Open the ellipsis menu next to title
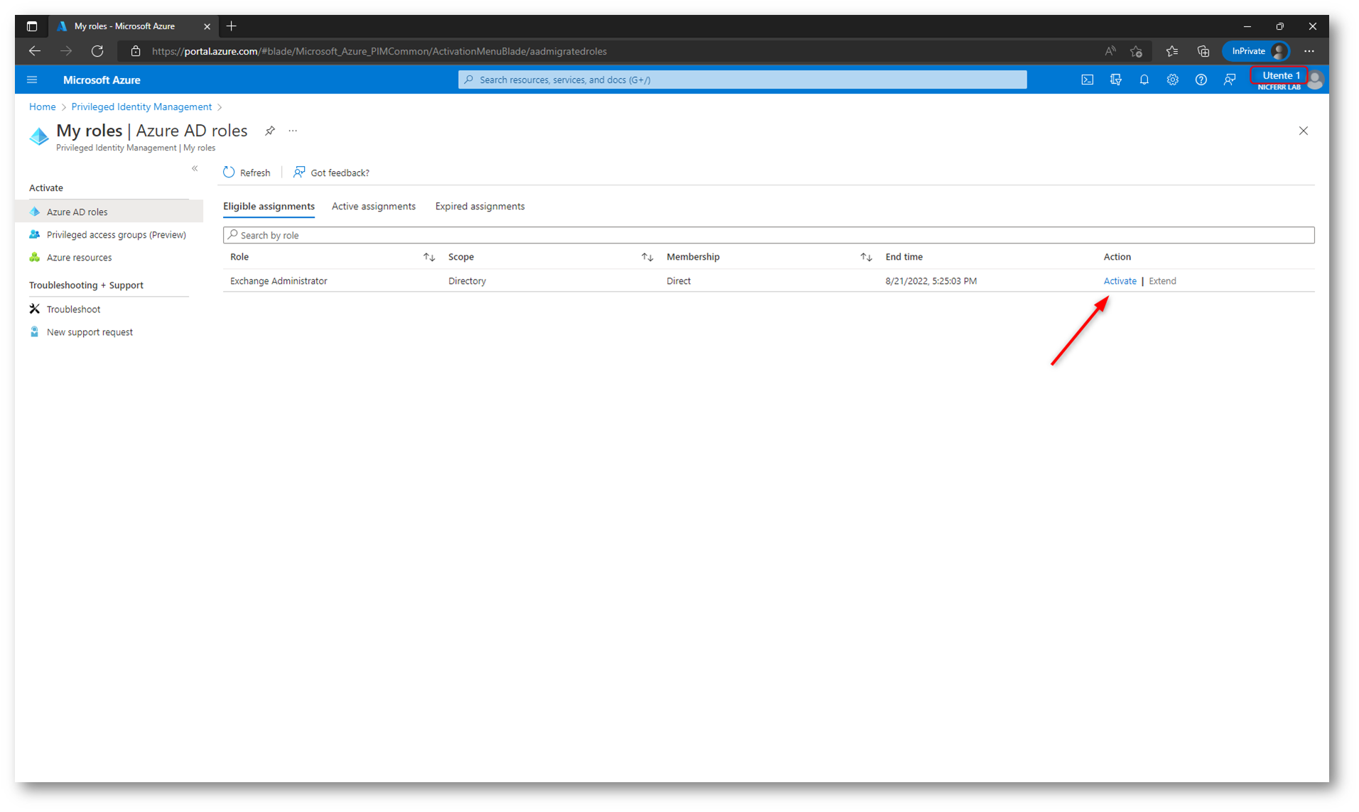This screenshot has height=812, width=1359. point(293,131)
